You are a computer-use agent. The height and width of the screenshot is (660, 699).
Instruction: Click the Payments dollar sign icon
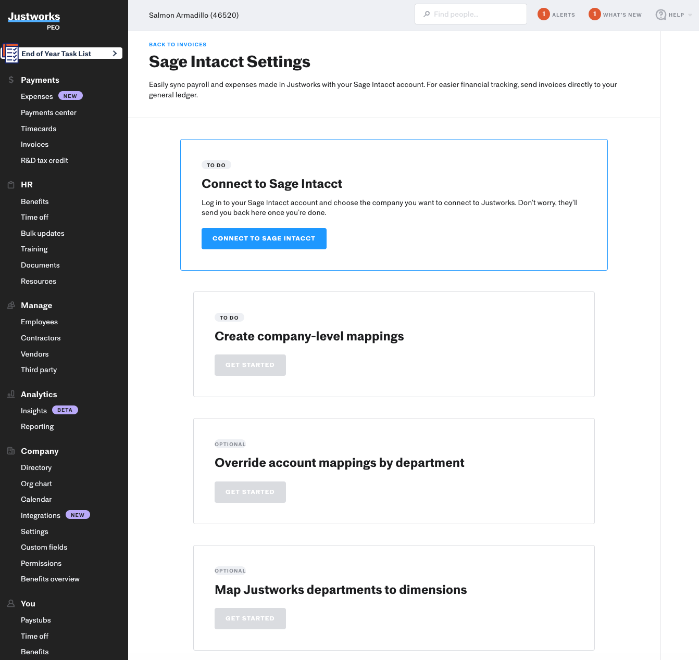point(10,80)
